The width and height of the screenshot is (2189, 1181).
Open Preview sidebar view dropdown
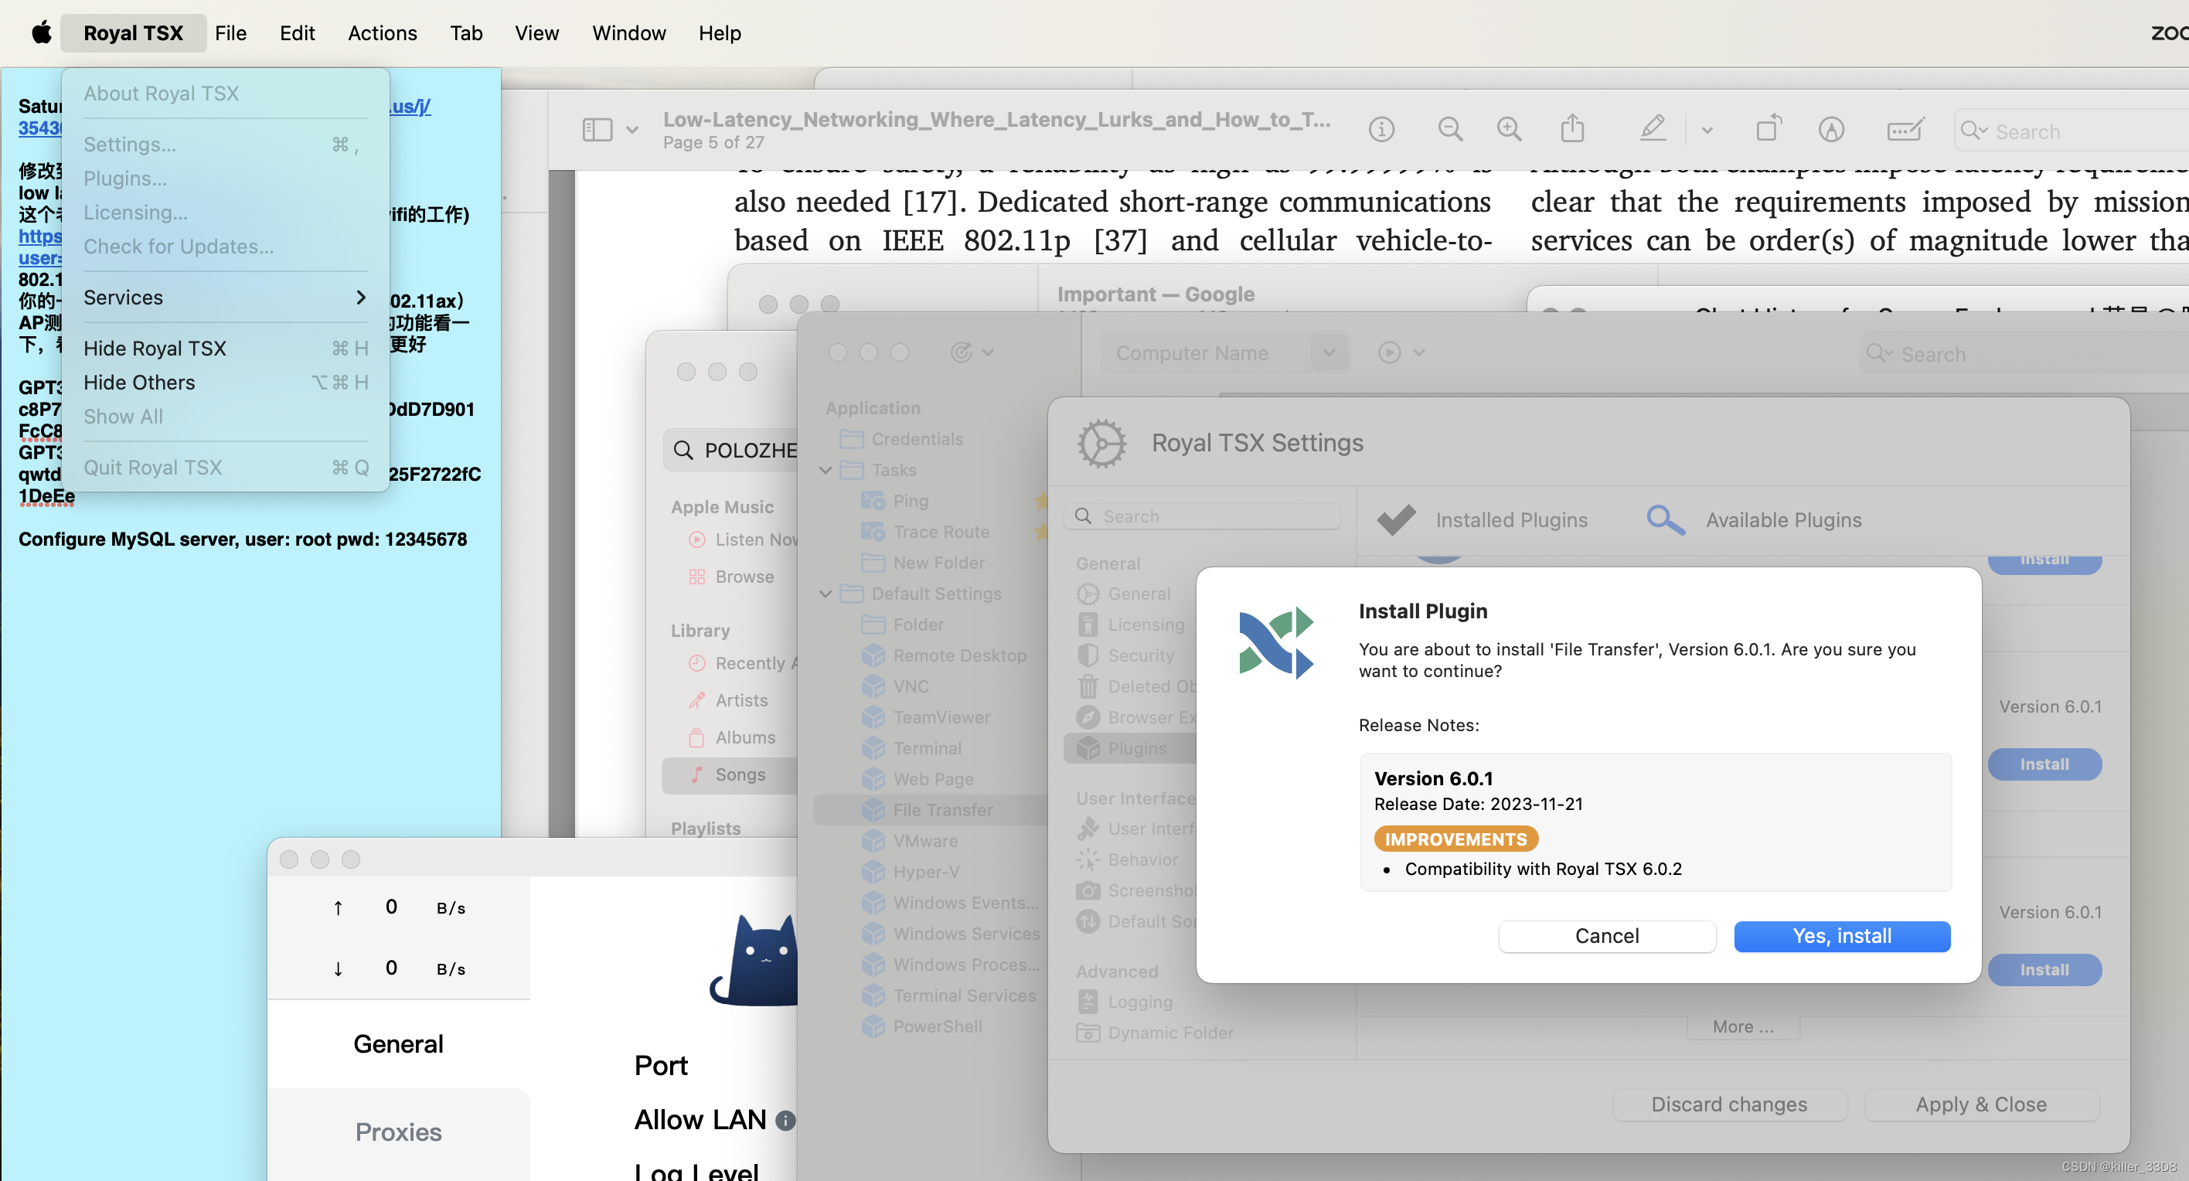632,130
